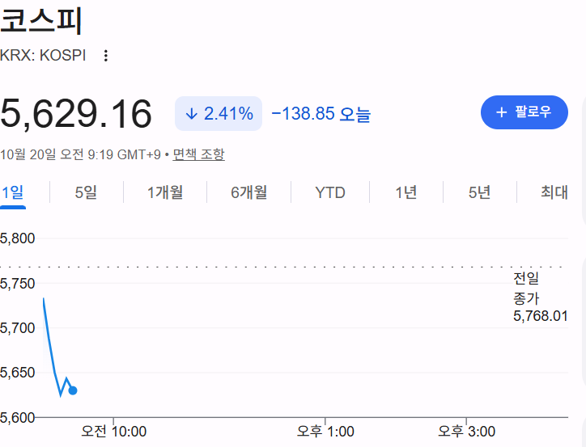Screen dimensions: 586x447
Task: Open the three-dot menu beside KRX: KOSPI
Action: 106,56
